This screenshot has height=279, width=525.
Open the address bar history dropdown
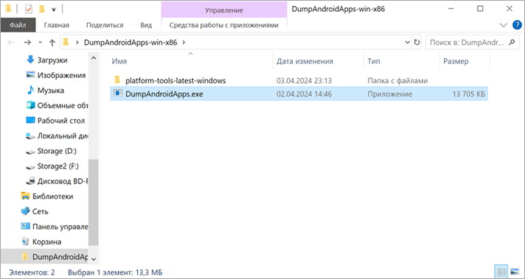point(408,43)
